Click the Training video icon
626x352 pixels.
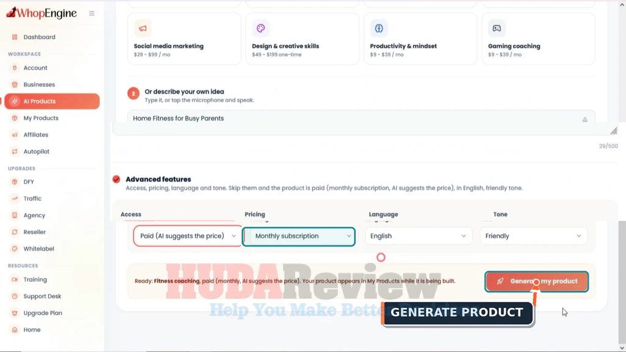[x=15, y=280]
